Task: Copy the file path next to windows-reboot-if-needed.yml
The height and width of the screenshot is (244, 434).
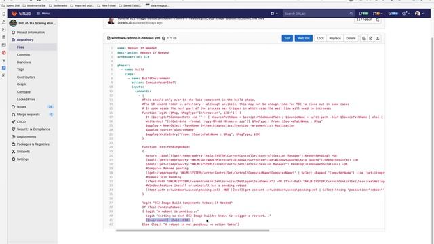Action: [163, 38]
